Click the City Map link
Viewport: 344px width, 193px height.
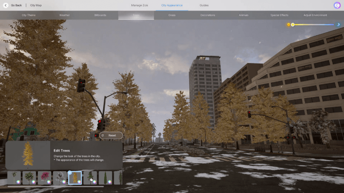[x=36, y=5]
